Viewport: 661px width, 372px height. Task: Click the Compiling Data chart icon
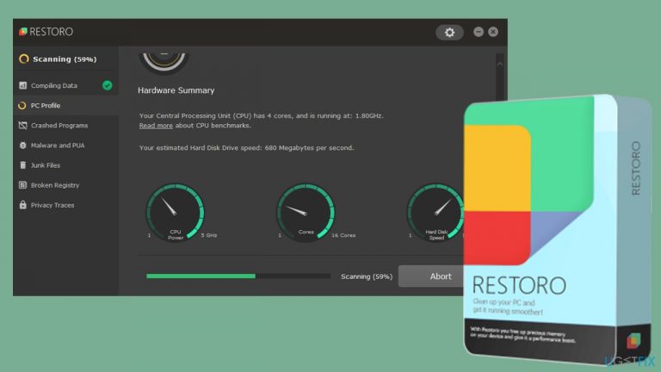point(22,85)
